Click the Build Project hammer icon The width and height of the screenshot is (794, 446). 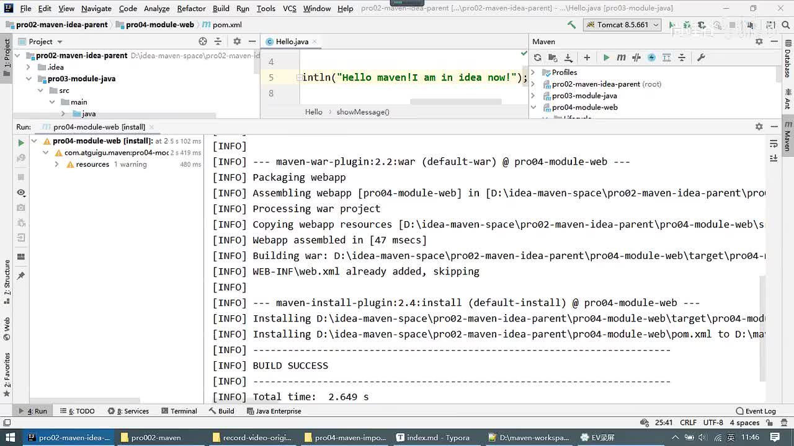point(571,25)
